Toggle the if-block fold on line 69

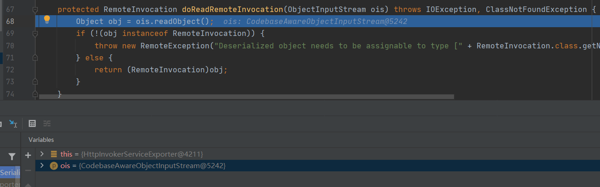pyautogui.click(x=35, y=34)
